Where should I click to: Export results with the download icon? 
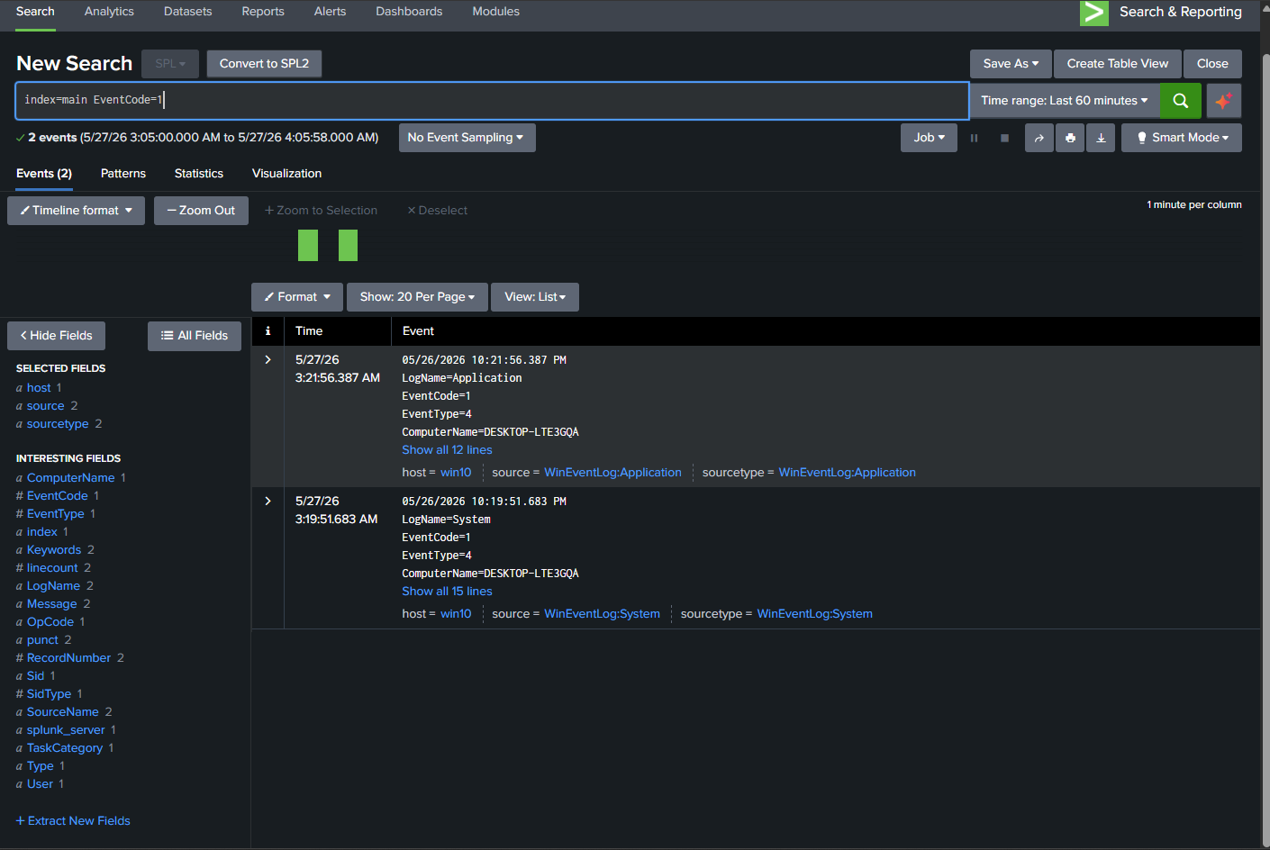pyautogui.click(x=1101, y=138)
